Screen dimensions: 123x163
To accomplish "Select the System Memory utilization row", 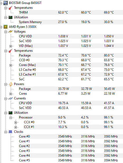I will tap(71, 22).
